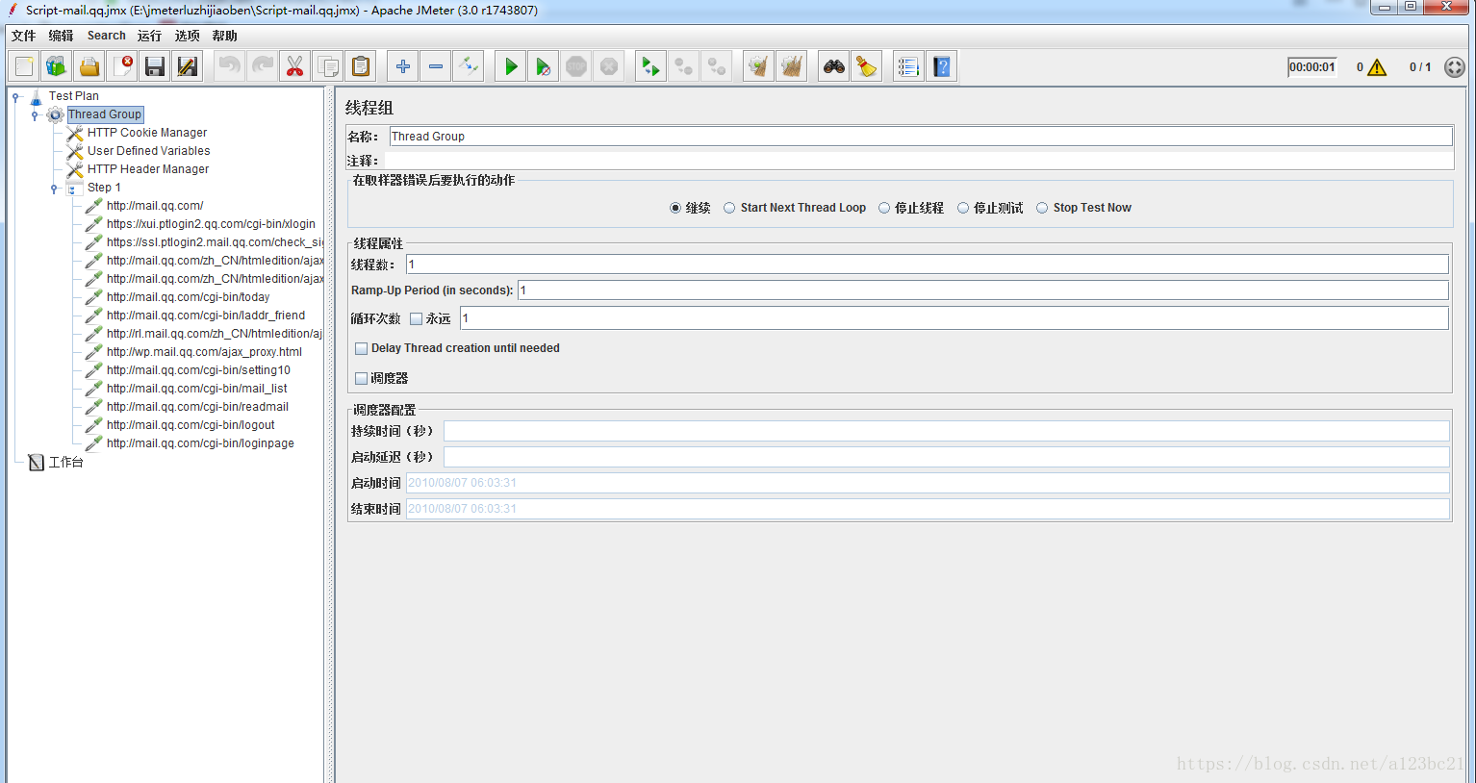This screenshot has height=783, width=1476.
Task: Select the cgi-bin/mail_list sampler
Action: coord(197,389)
